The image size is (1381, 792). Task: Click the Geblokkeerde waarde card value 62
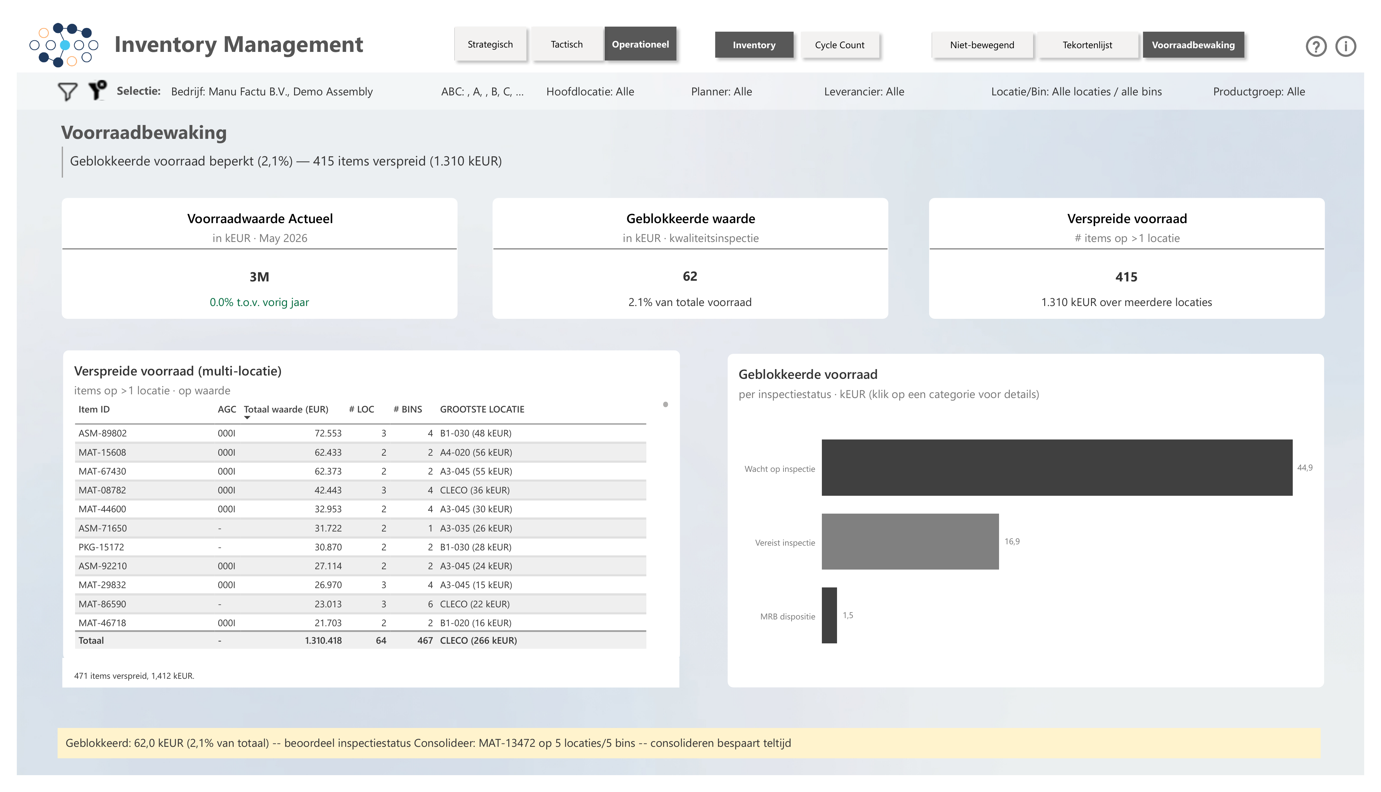tap(690, 276)
